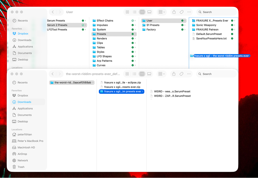Switch Downloads window to list view
Image resolution: width=258 pixels, height=178 pixels.
coord(134,74)
